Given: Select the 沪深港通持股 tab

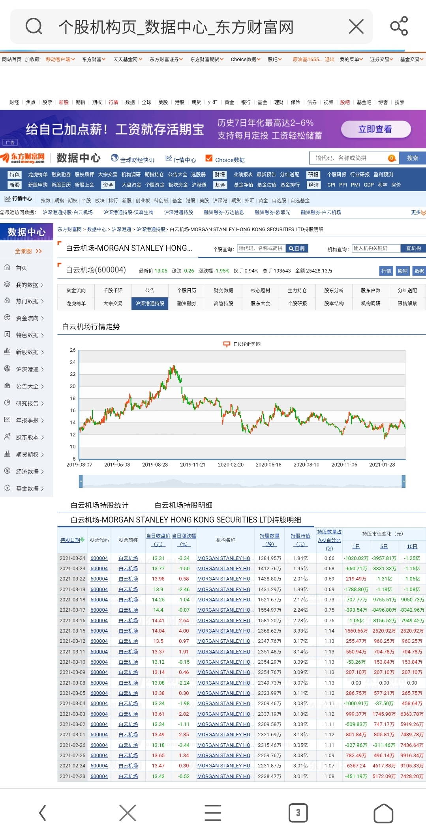Looking at the screenshot, I should coord(150,303).
